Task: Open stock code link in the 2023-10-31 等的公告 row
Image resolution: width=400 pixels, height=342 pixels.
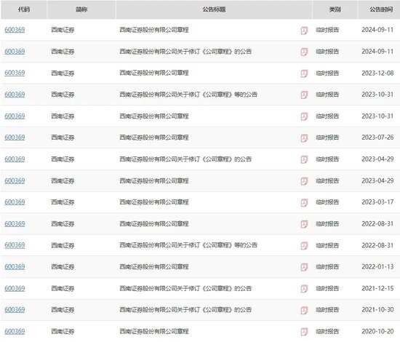Action: 15,95
